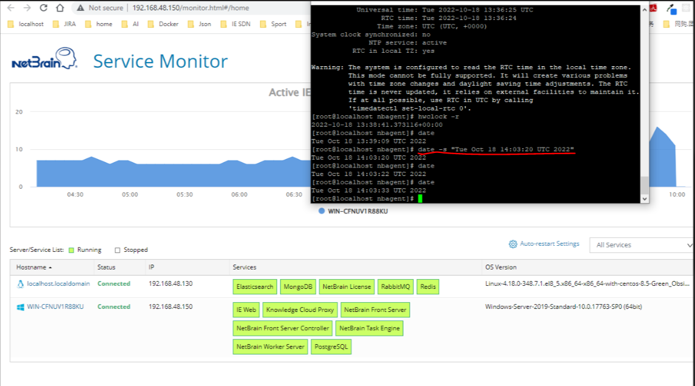
Task: Open Auto-restart Settings link
Action: click(x=549, y=244)
